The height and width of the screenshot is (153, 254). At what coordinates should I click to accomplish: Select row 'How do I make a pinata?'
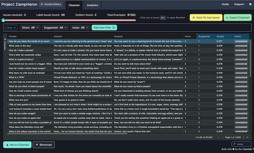click(x=128, y=50)
